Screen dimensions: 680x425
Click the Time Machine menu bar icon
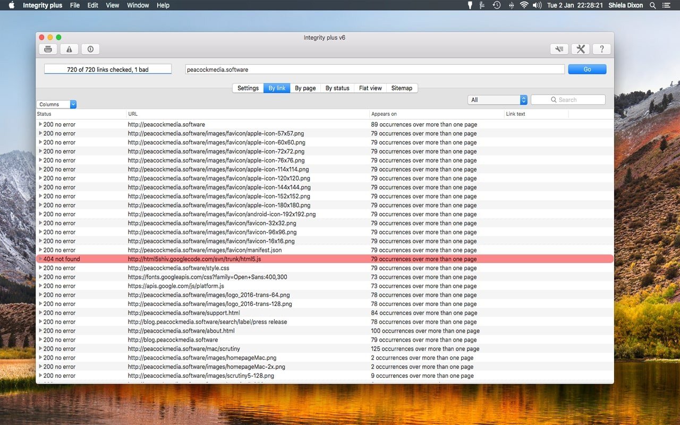[496, 5]
